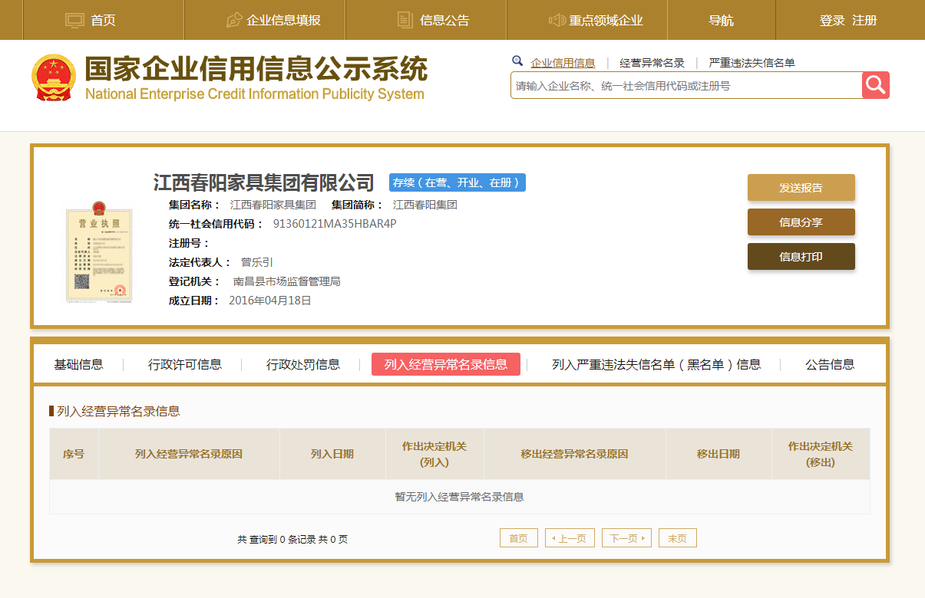This screenshot has width=925, height=598.
Task: Click the 信息分享 button
Action: [x=801, y=222]
